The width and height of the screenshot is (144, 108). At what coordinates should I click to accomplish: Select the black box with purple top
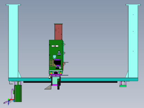click(x=57, y=62)
